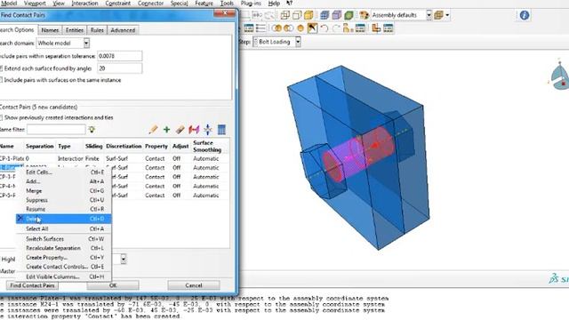Click the blue edit visible columns table icon
The width and height of the screenshot is (569, 320).
pos(221,130)
